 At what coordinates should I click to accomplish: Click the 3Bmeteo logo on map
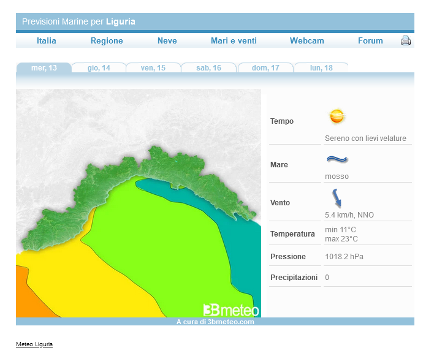tap(231, 309)
